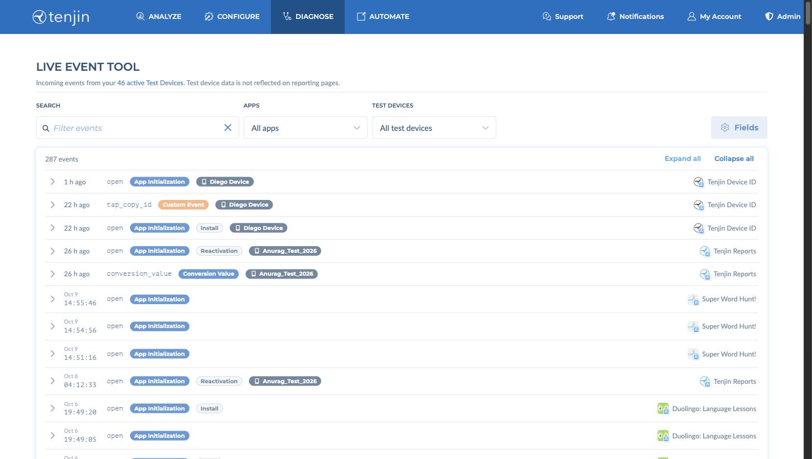The image size is (812, 459).
Task: Click the Admin shield icon
Action: pyautogui.click(x=769, y=17)
